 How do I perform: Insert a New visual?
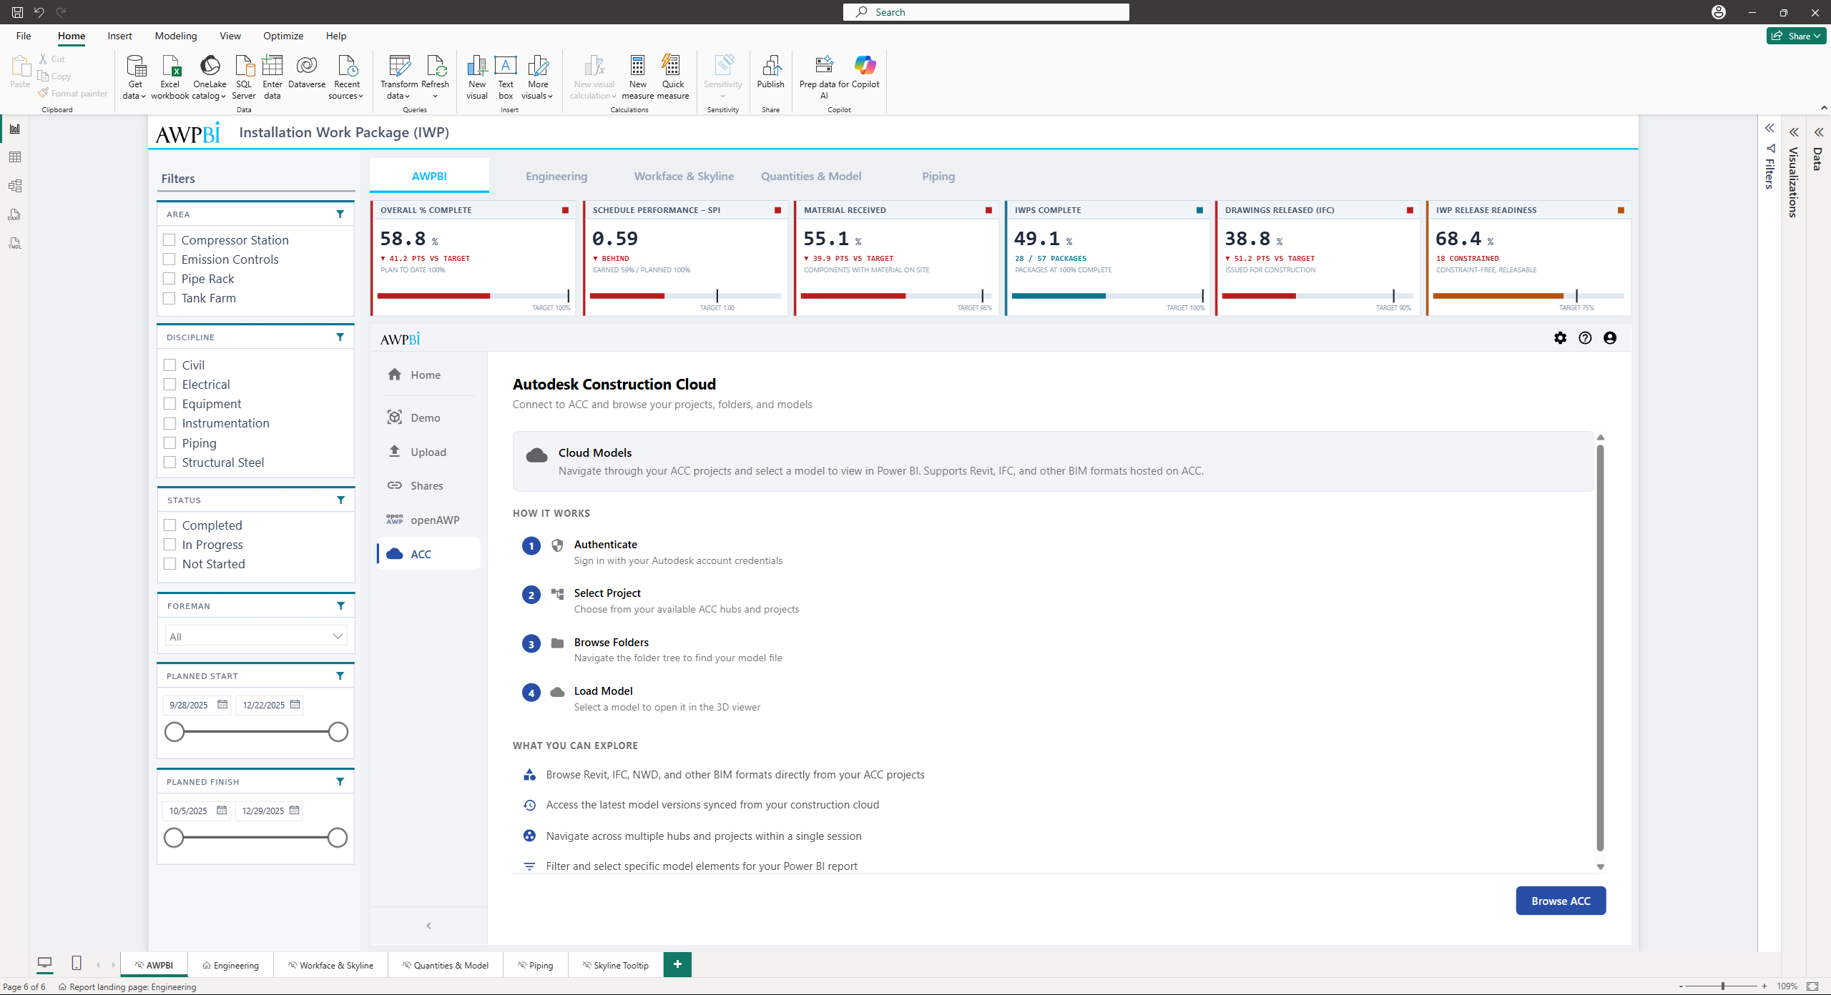(477, 77)
